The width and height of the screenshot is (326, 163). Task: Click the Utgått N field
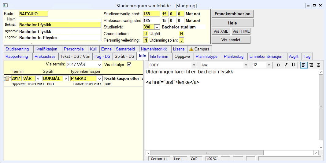coord(182,33)
